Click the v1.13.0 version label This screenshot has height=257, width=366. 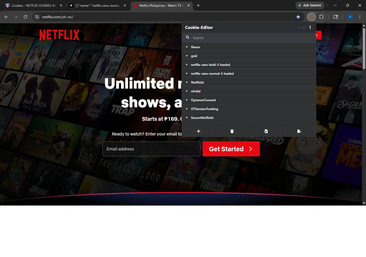point(302,28)
